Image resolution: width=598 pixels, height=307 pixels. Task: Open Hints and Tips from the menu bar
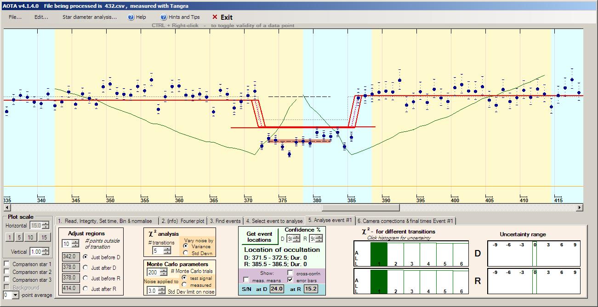tap(180, 17)
